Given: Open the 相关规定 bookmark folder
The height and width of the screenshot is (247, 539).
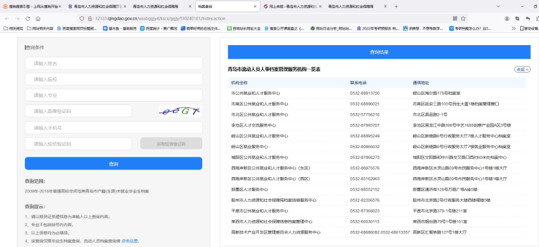Looking at the screenshot, I should point(13,28).
